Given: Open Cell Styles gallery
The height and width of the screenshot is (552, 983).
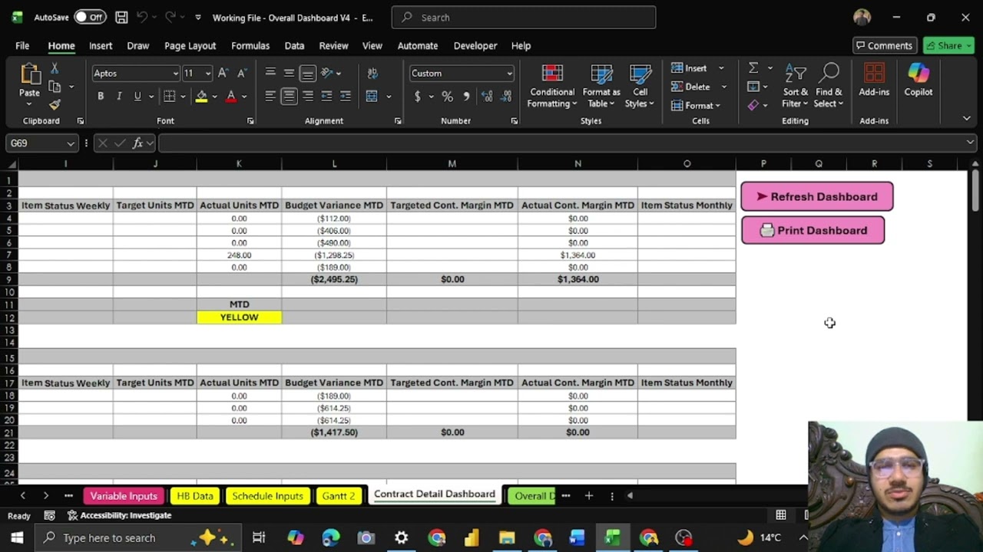Looking at the screenshot, I should pyautogui.click(x=640, y=86).
